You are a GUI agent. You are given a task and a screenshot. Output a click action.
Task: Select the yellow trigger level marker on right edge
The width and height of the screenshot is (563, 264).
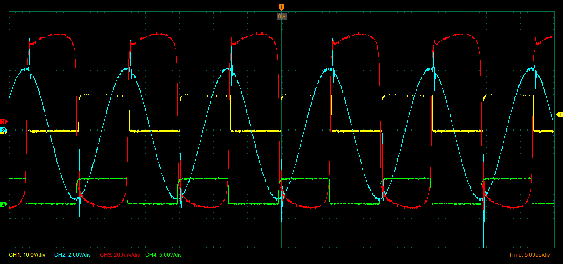coord(559,114)
